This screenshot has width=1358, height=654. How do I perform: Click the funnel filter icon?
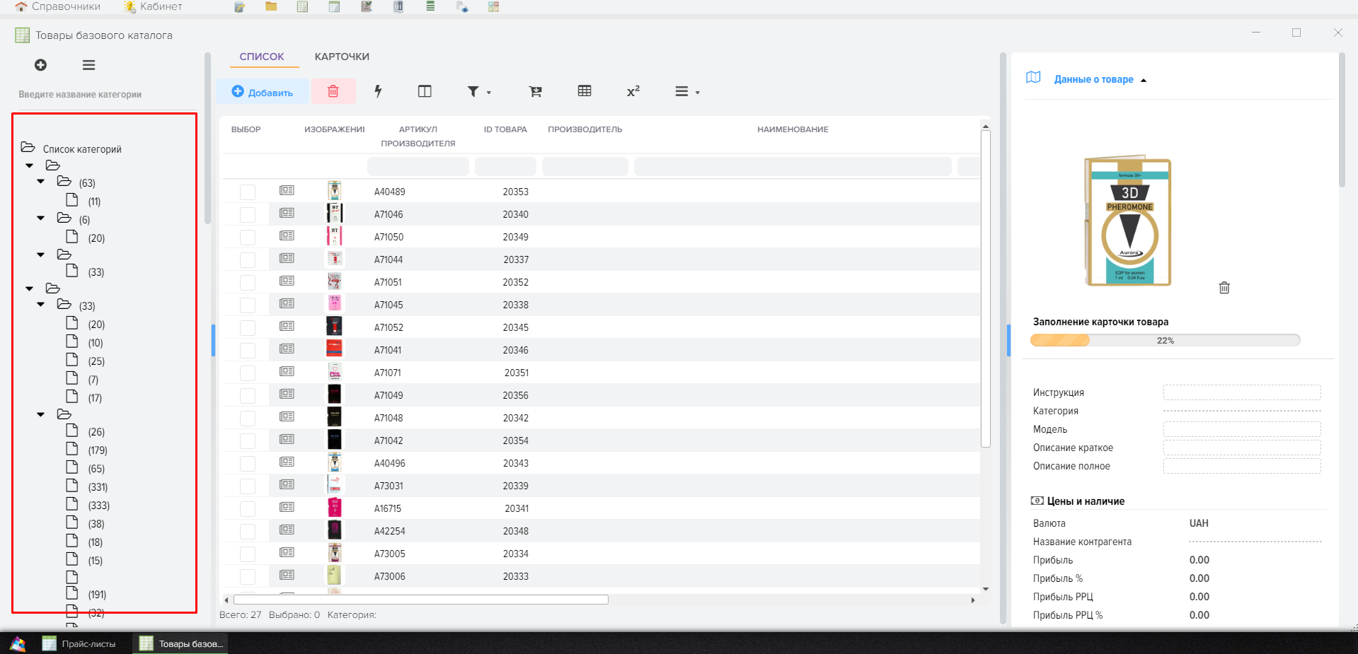[x=473, y=91]
